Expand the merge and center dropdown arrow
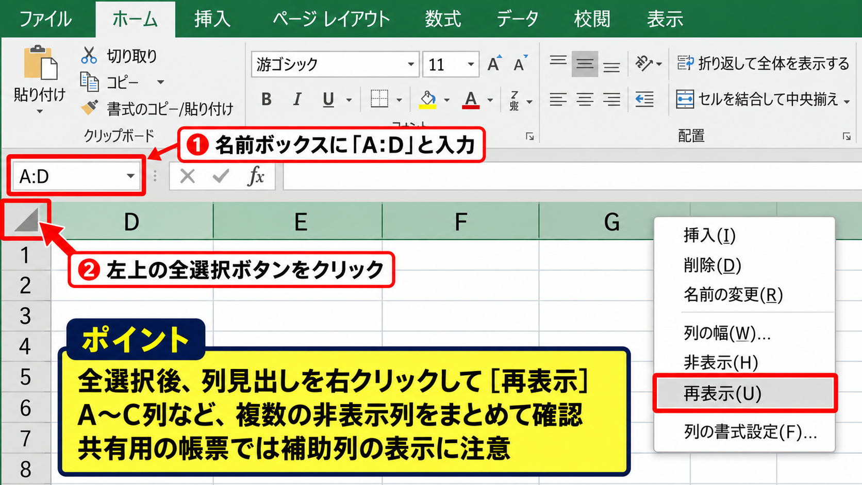The image size is (862, 485). pos(847,101)
